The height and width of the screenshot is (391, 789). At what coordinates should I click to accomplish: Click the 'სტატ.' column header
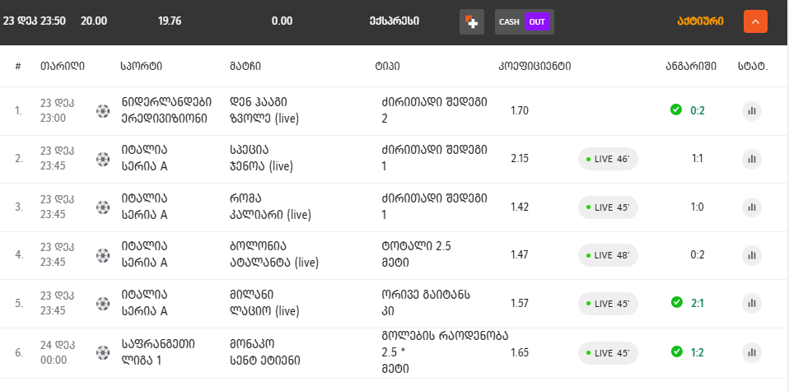click(x=753, y=66)
